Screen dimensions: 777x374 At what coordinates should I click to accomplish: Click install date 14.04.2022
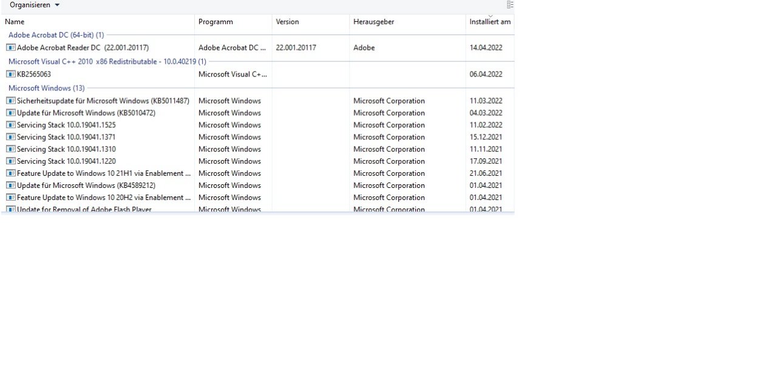click(x=486, y=47)
